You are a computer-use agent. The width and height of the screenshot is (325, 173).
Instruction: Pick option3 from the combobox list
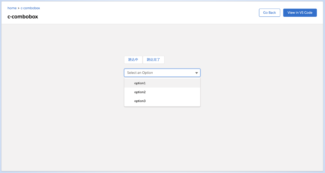pos(140,101)
